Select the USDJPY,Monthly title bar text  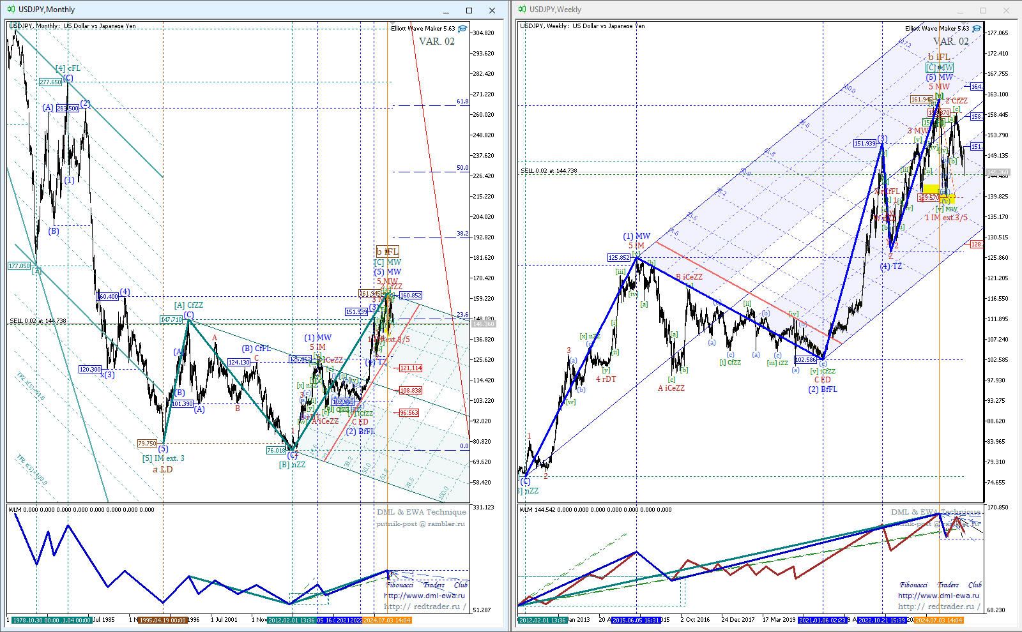pos(47,10)
